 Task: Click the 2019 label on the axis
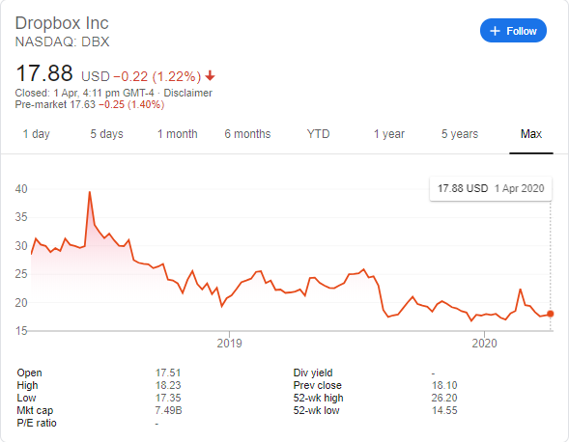pyautogui.click(x=229, y=343)
